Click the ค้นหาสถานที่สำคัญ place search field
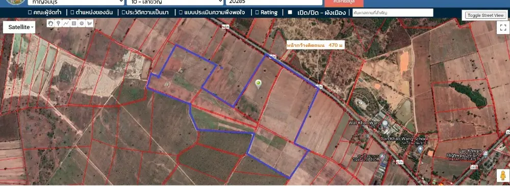510x186 pixels. 393,13
